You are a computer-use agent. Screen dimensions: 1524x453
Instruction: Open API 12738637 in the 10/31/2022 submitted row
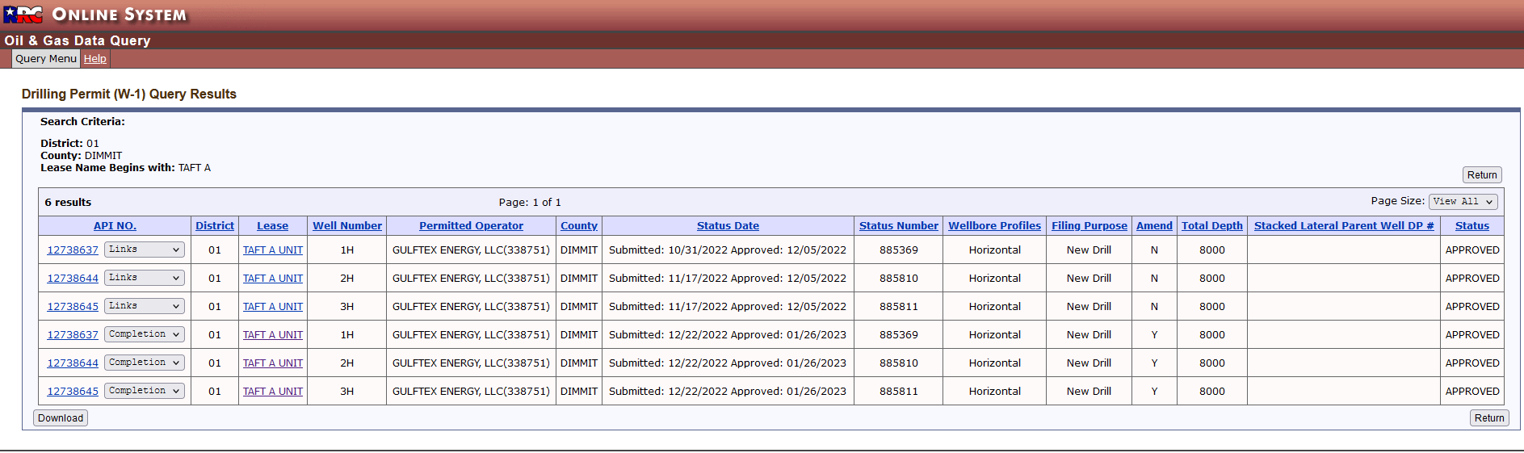click(x=73, y=250)
